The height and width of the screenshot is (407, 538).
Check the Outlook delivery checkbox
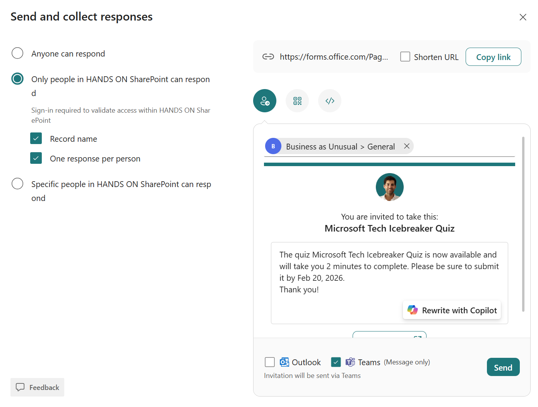[x=270, y=362]
